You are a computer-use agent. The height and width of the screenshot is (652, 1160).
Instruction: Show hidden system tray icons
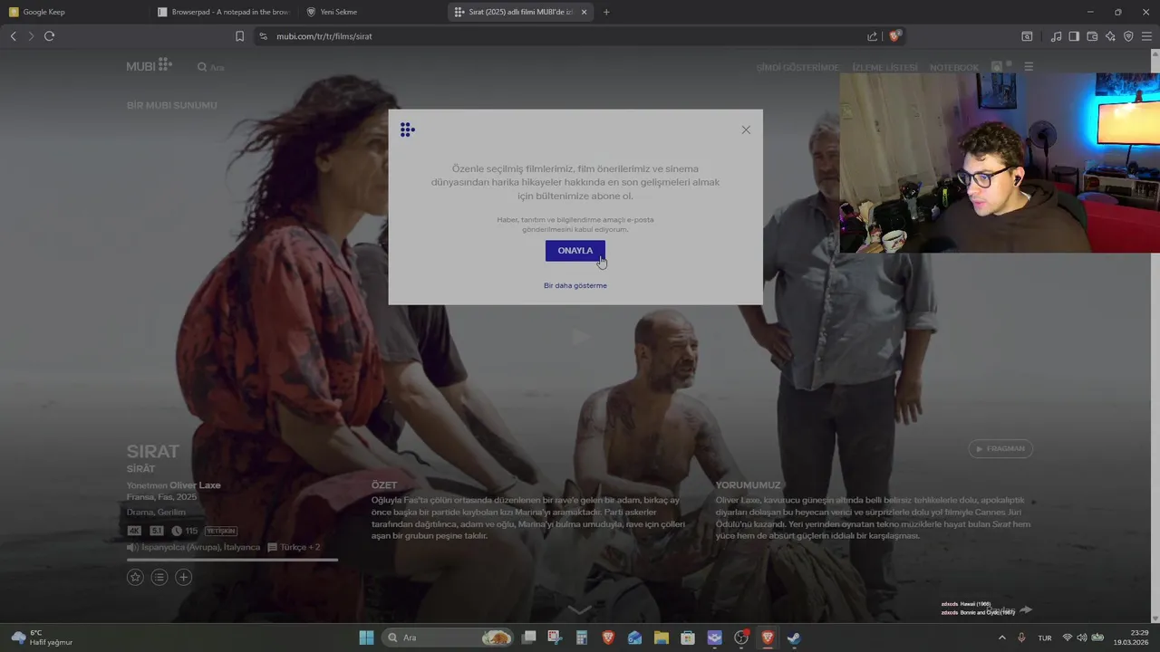click(x=1001, y=638)
